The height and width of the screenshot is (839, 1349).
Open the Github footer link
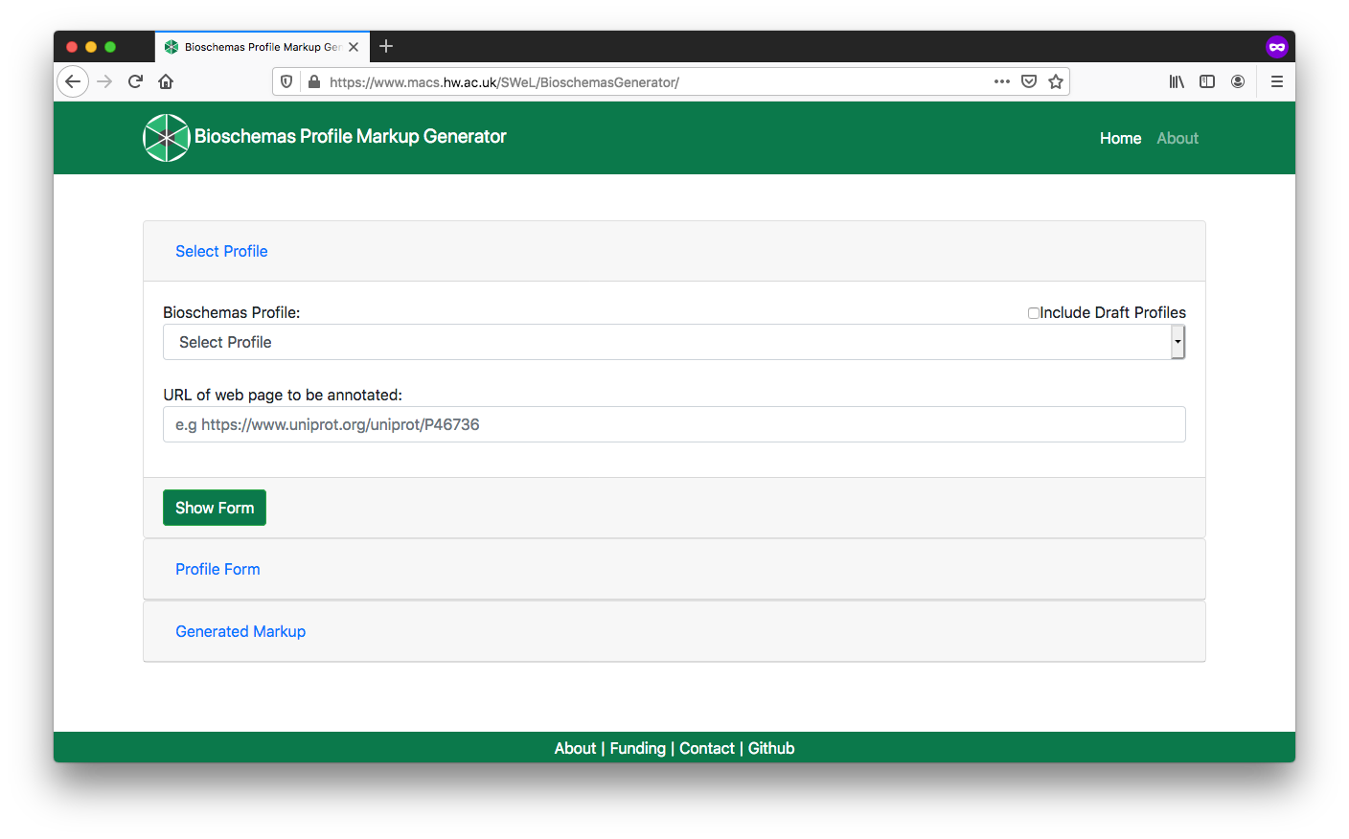tap(771, 748)
